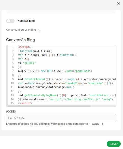Click line number 1 in the code gutter
123x149 pixels.
point(13,47)
